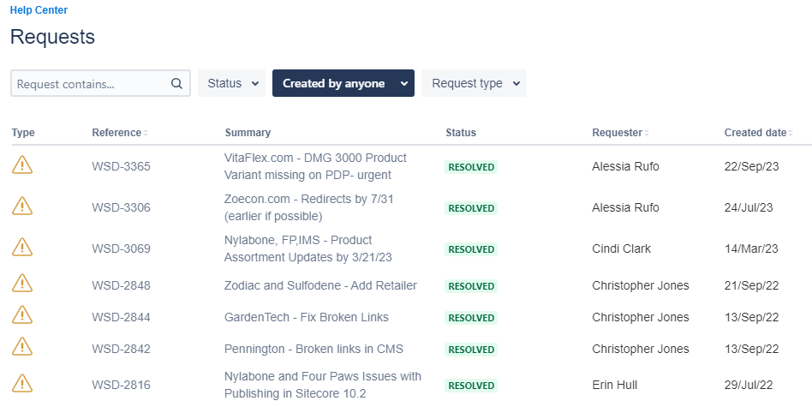
Task: Click warning type icon for WSD-2816
Action: tap(22, 384)
